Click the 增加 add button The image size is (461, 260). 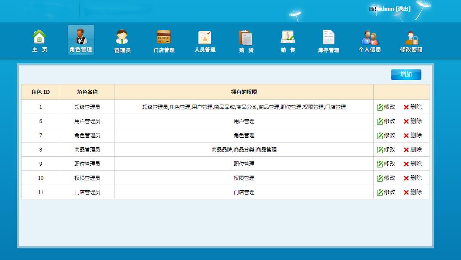point(406,74)
